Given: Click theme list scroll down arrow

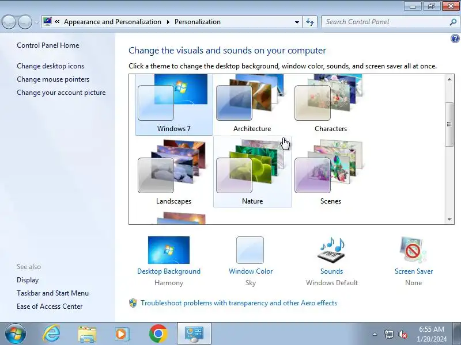Looking at the screenshot, I should tap(449, 220).
